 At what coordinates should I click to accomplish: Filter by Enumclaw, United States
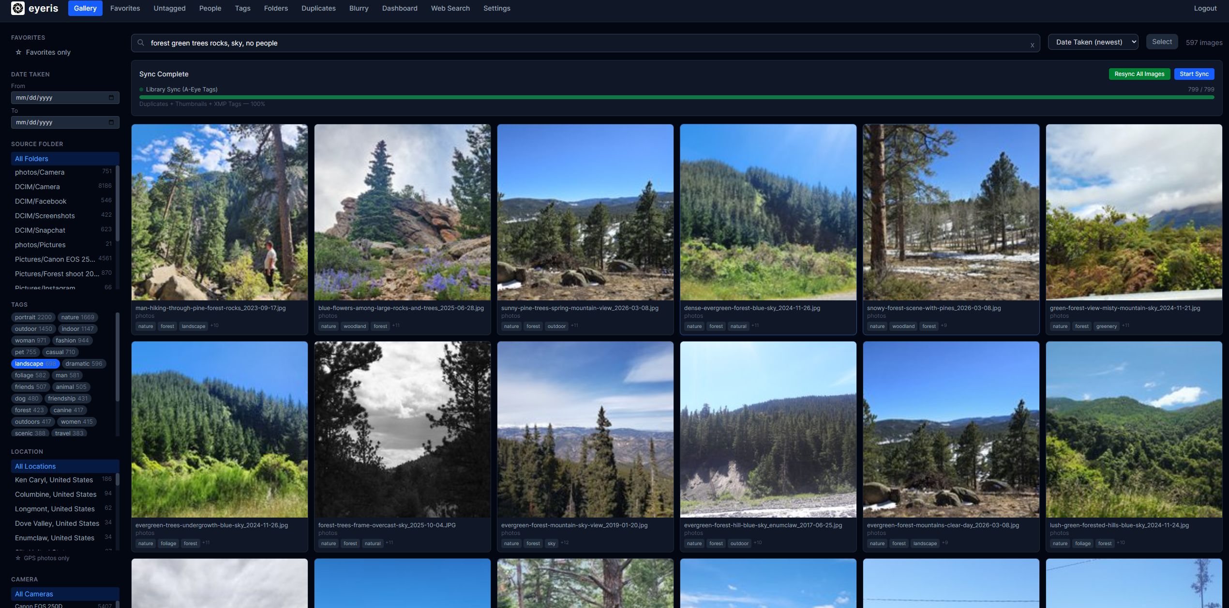coord(63,538)
